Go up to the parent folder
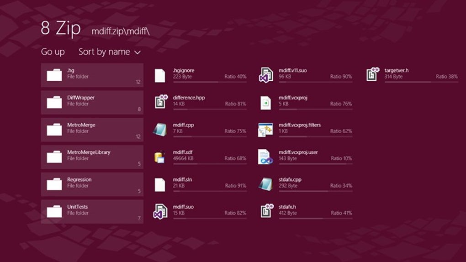Screen dimensions: 466x262 pyautogui.click(x=53, y=52)
